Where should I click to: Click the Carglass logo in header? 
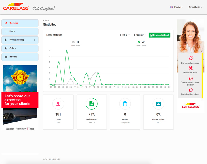click(x=16, y=7)
